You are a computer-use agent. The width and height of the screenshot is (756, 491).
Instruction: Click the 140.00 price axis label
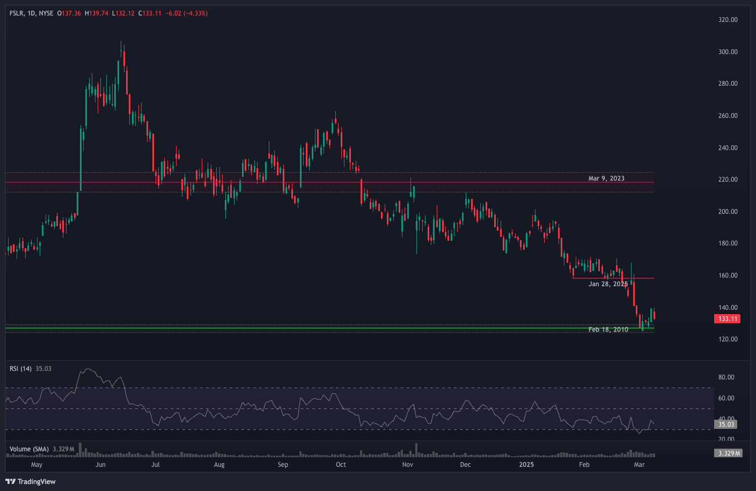click(x=728, y=308)
